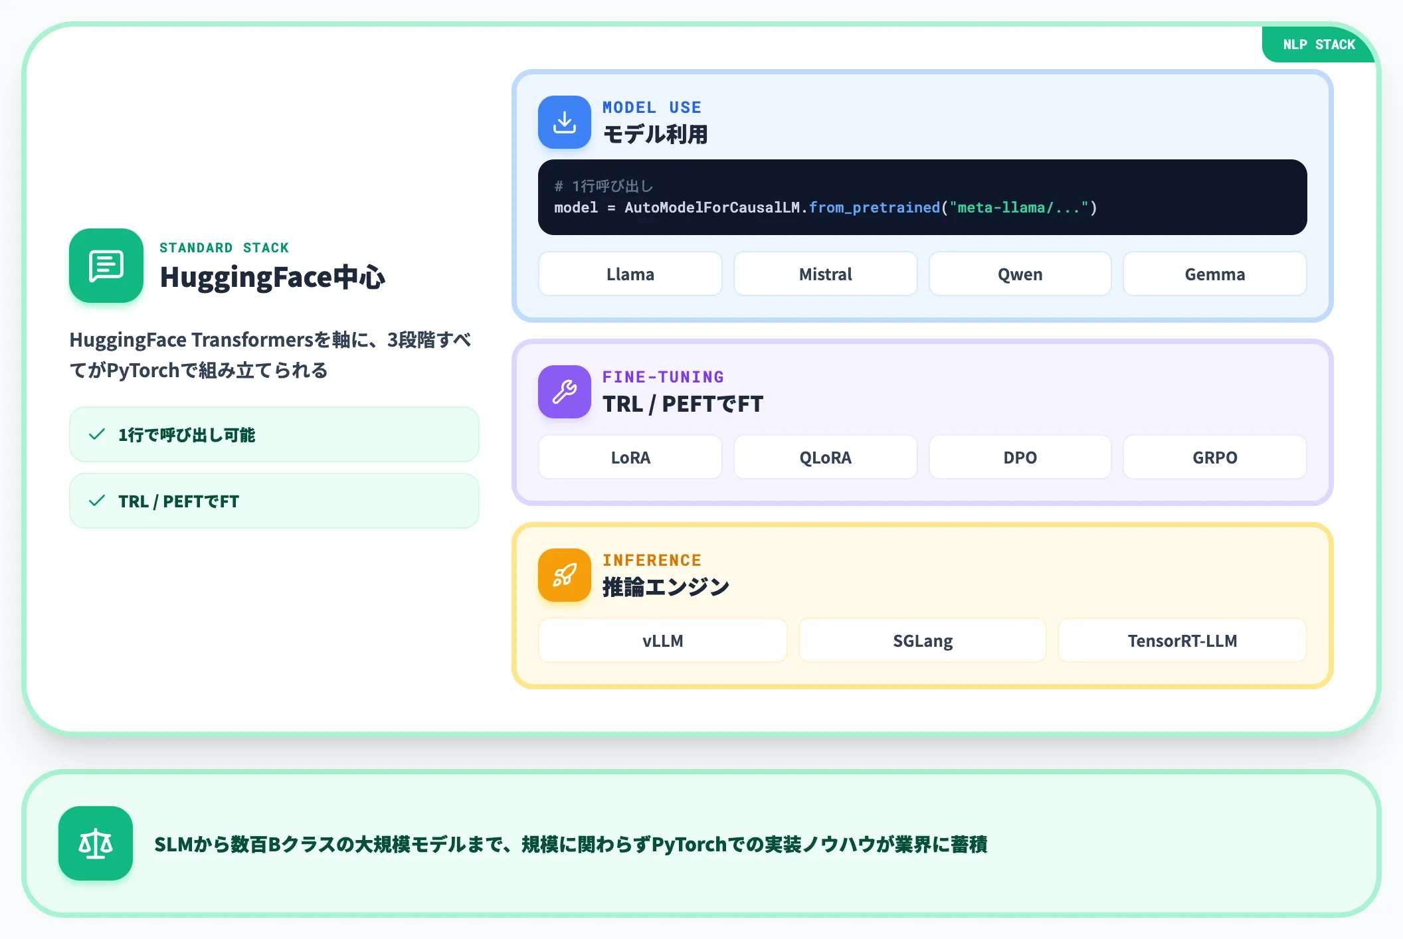Click the TRL / PEFTでFT card heading

point(683,404)
